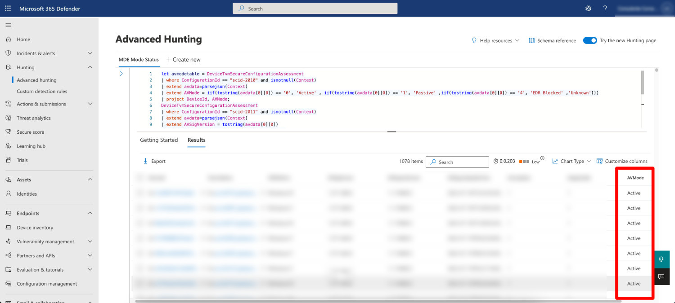This screenshot has height=303, width=675.
Task: Click the top Search bar
Action: coord(315,9)
